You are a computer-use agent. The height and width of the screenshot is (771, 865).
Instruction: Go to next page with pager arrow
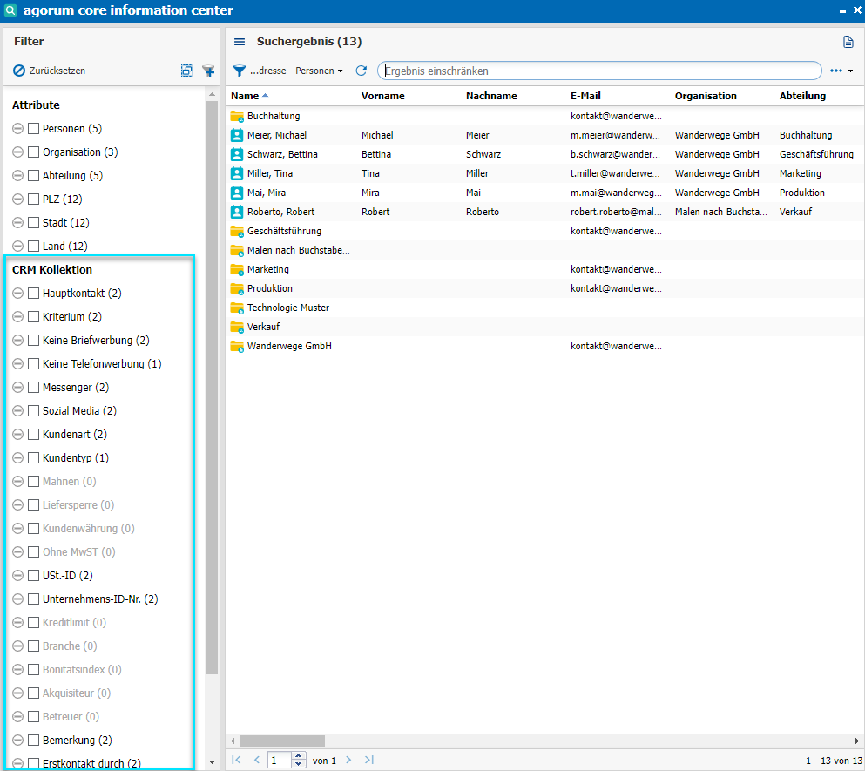(348, 760)
